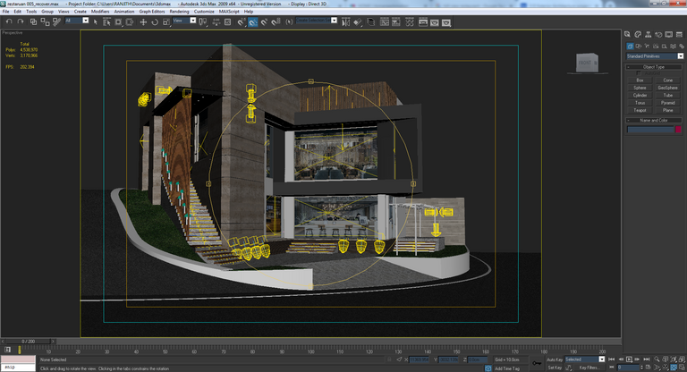Activate the Select and Uniform Scale tool

166,21
